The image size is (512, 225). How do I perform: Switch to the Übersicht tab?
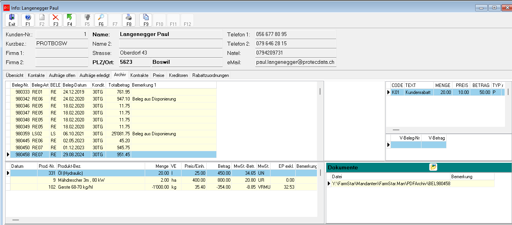coord(15,75)
